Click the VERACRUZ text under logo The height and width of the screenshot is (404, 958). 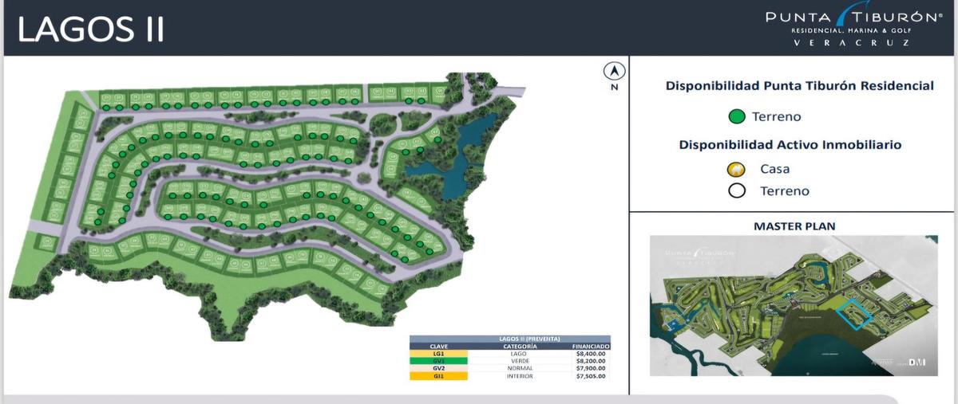[851, 42]
